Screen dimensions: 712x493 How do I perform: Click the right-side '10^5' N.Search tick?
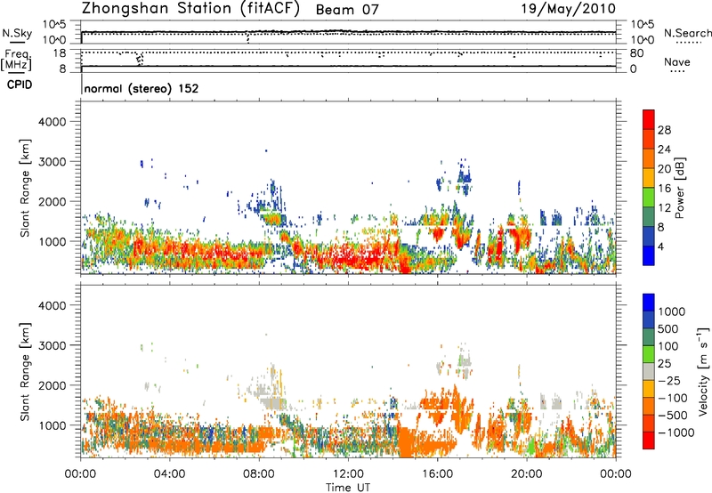click(x=643, y=25)
